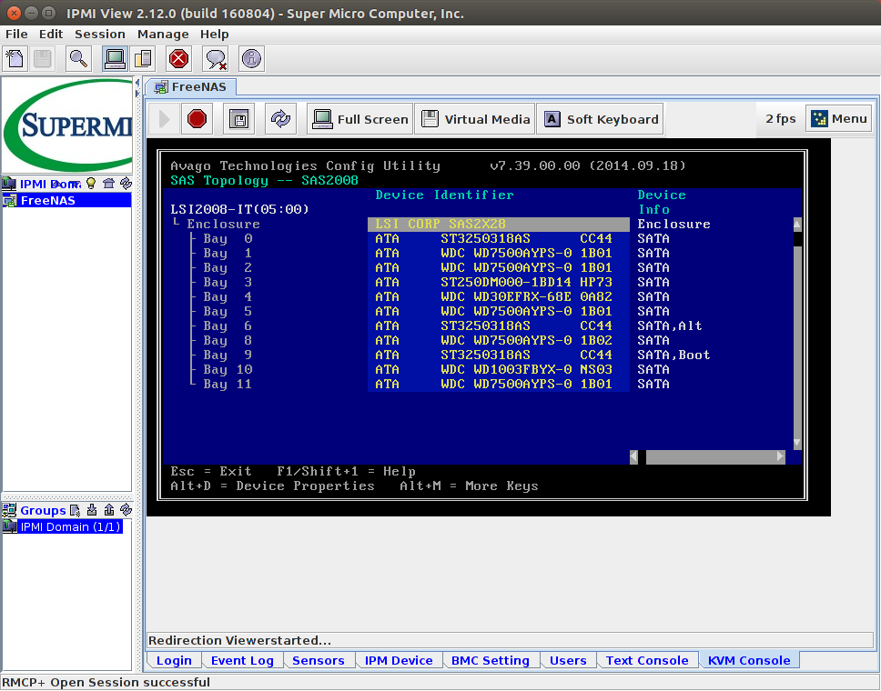
Task: Toggle the computer monitor view button
Action: pos(115,59)
